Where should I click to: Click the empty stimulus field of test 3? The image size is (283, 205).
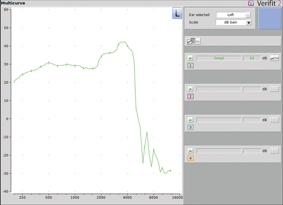(219, 120)
